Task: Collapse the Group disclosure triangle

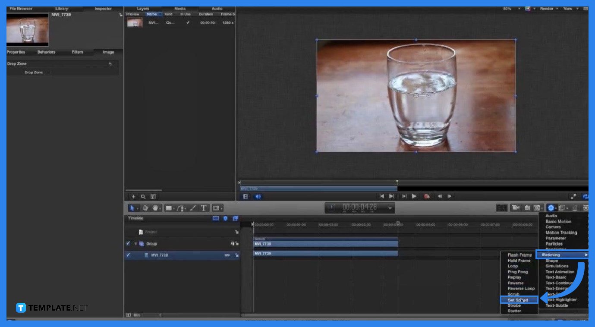Action: click(135, 244)
